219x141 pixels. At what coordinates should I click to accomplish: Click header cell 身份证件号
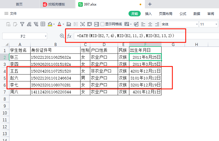[56, 50]
